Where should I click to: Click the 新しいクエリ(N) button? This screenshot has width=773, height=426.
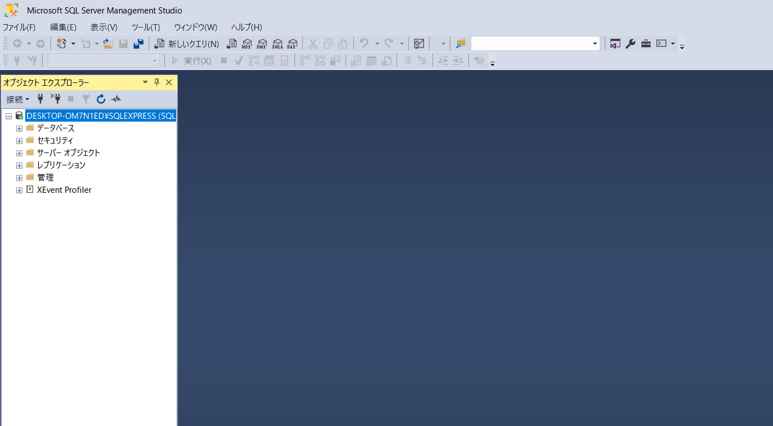tap(187, 44)
